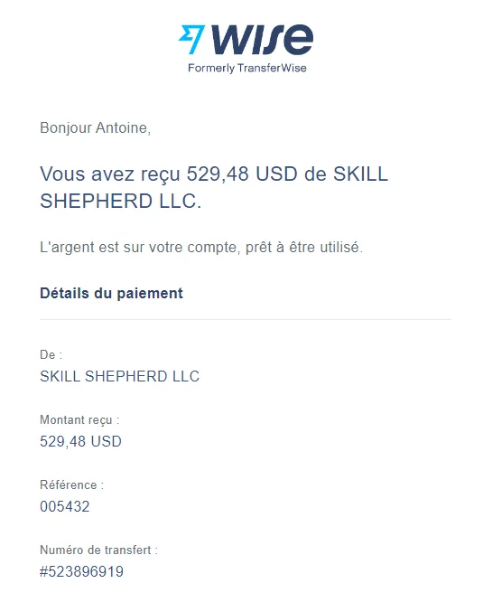The height and width of the screenshot is (602, 483).
Task: Click the word USD in the headline
Action: pyautogui.click(x=276, y=174)
